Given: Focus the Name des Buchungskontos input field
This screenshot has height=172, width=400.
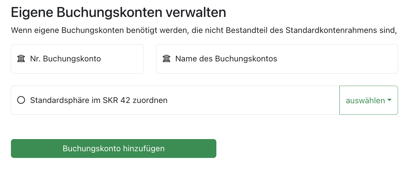Looking at the screenshot, I should pos(277,59).
